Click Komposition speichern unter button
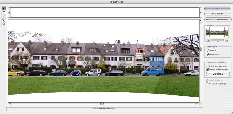 (x=218, y=19)
